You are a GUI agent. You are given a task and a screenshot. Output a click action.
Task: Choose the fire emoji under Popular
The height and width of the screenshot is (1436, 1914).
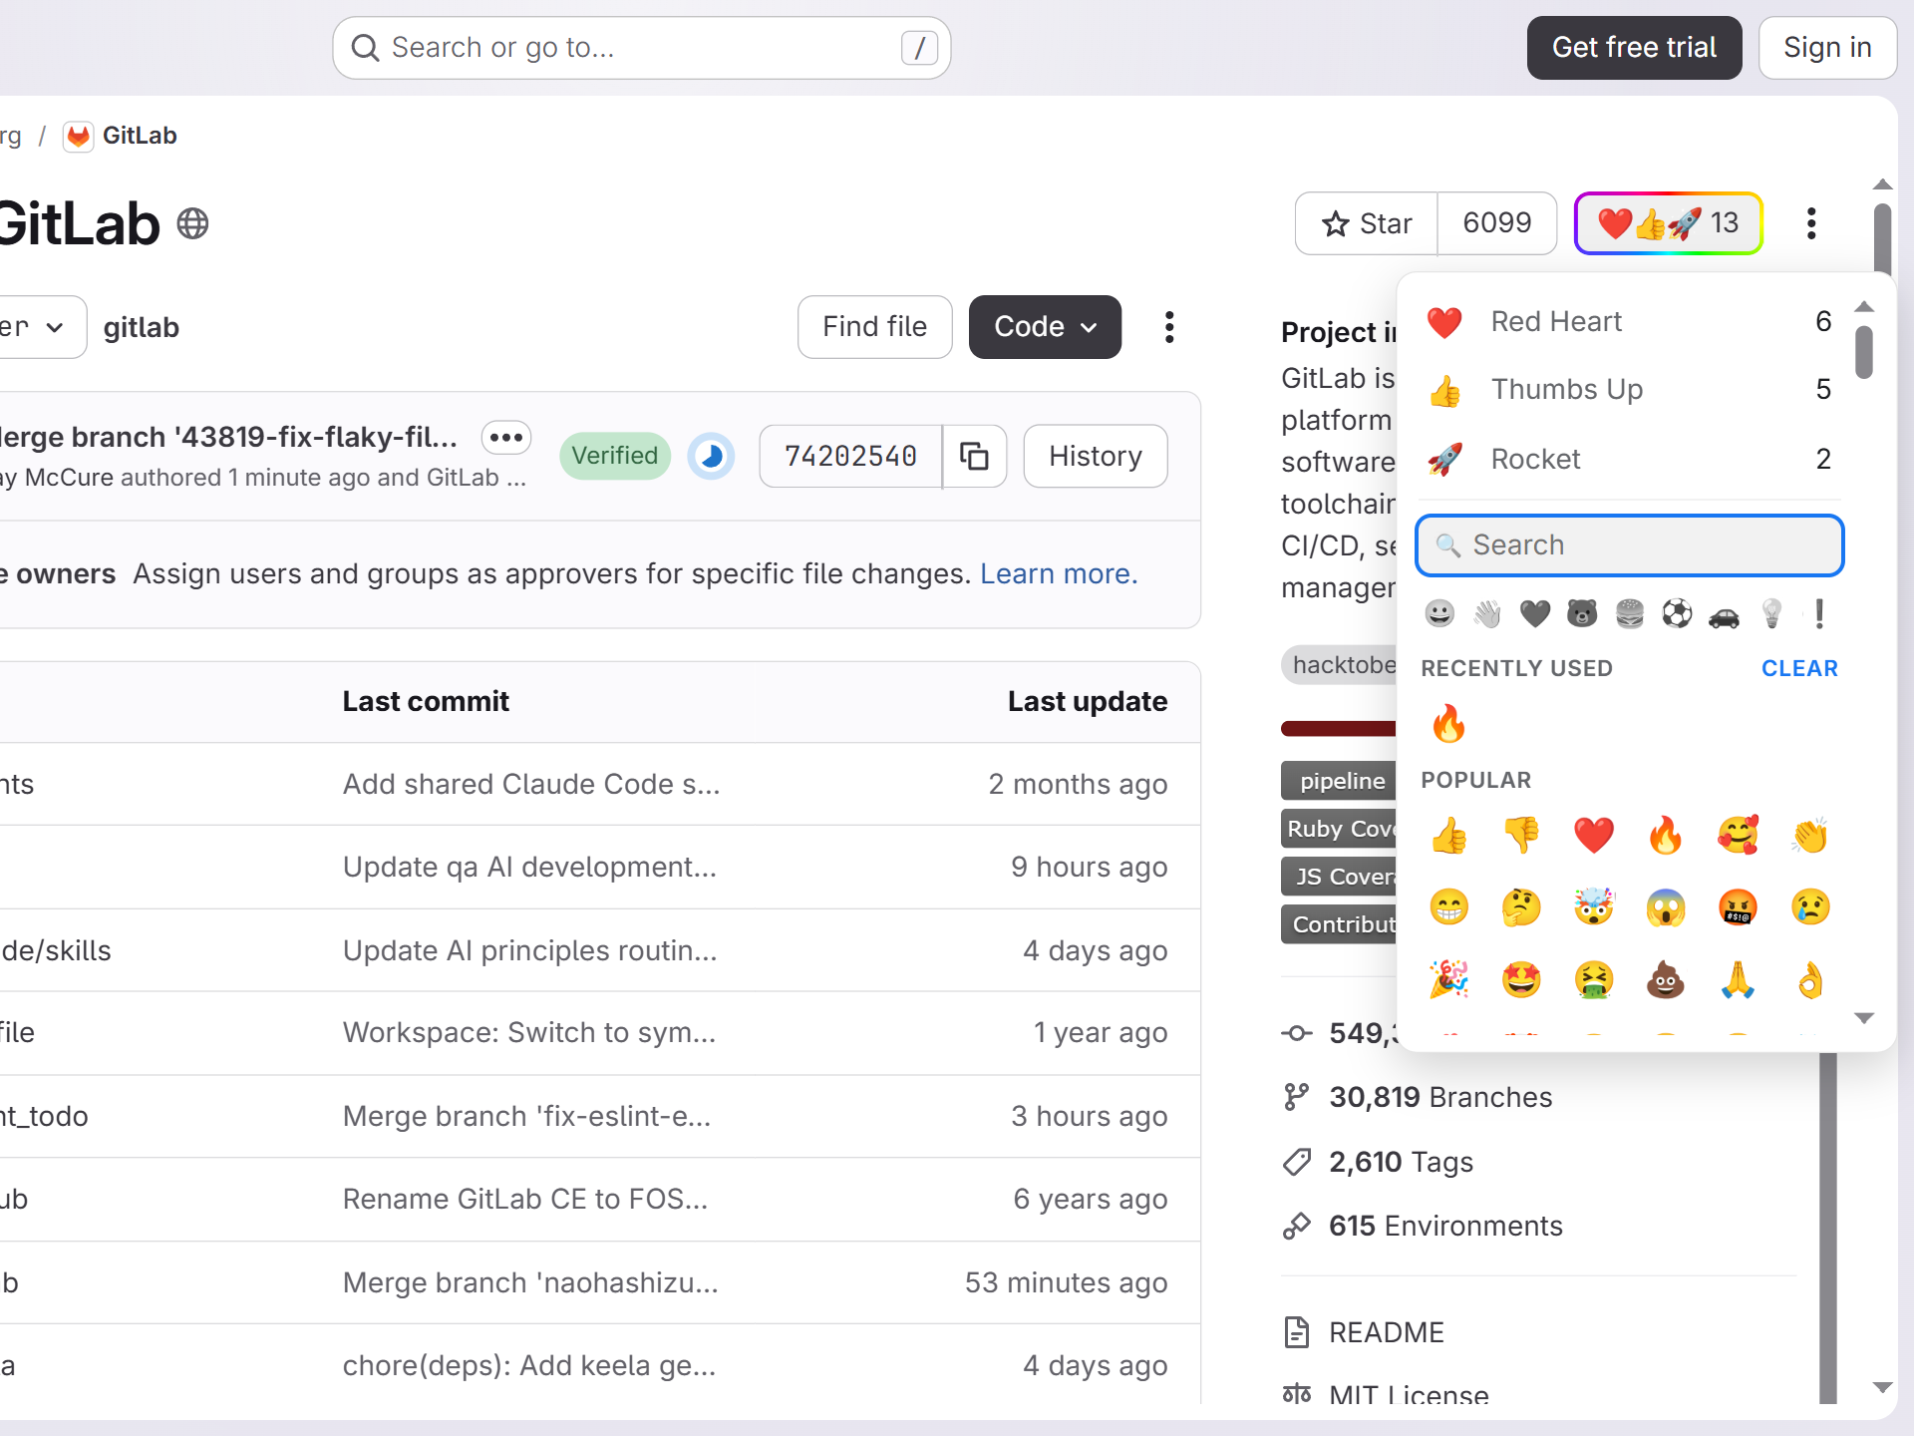click(x=1665, y=835)
